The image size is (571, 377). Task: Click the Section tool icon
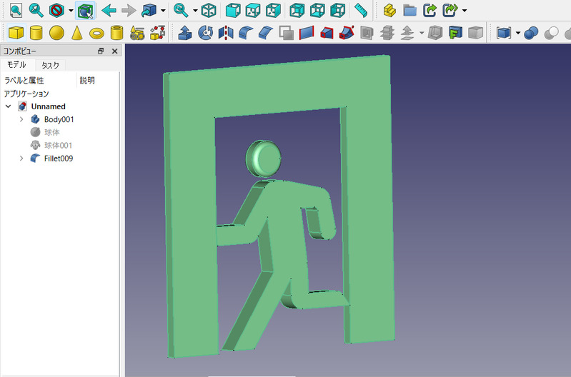click(367, 33)
